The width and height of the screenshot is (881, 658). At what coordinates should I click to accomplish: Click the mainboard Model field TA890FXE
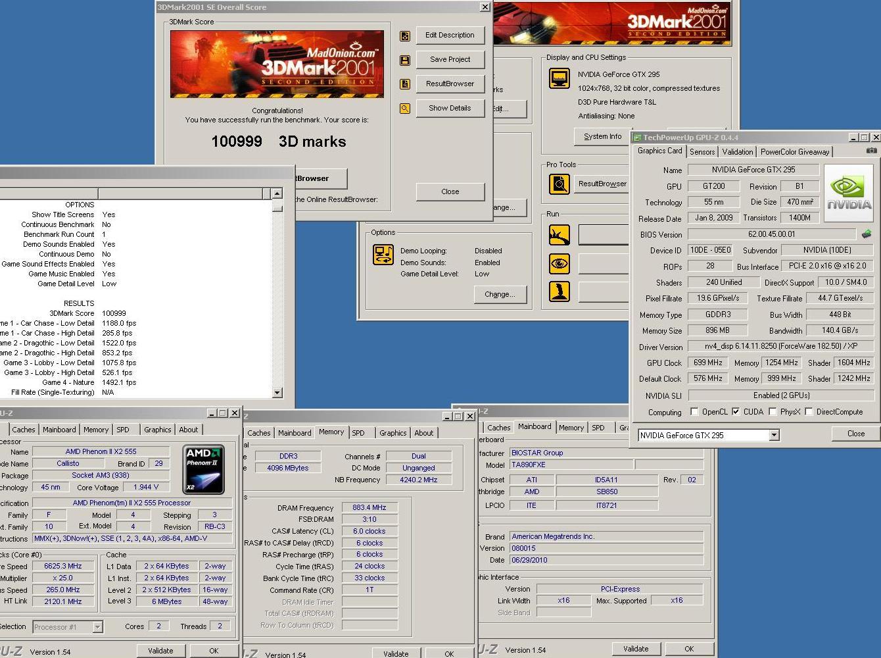(x=572, y=465)
